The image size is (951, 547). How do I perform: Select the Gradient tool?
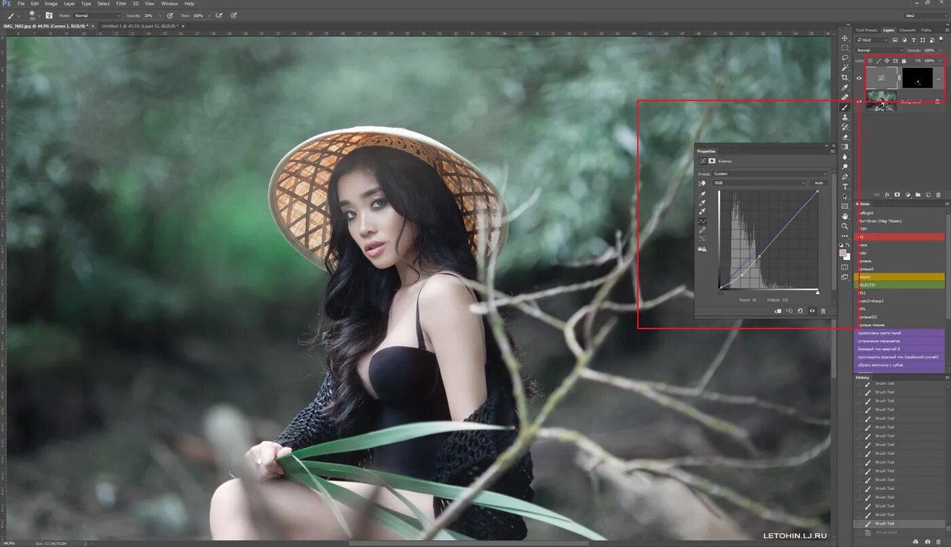(x=844, y=147)
